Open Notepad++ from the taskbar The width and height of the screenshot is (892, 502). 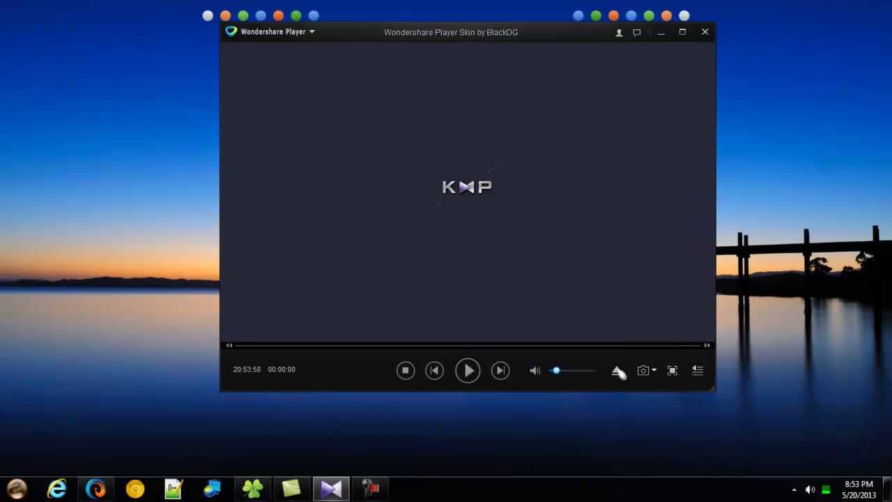(x=174, y=489)
